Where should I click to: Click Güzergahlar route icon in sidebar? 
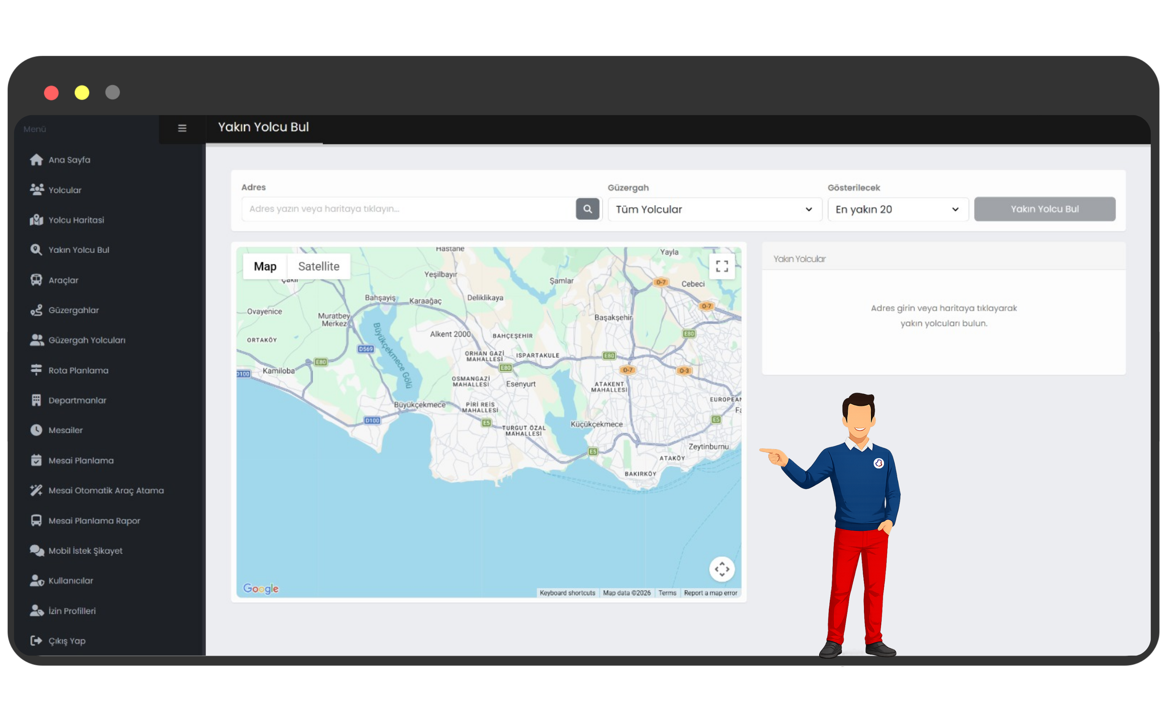point(36,310)
